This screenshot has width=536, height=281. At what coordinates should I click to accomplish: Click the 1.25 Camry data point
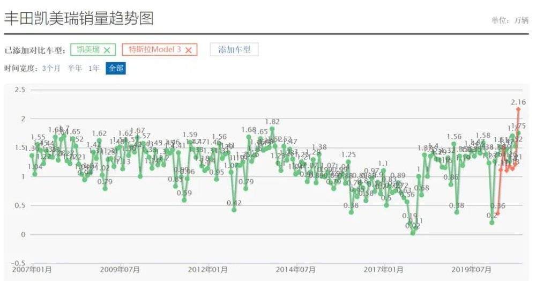pos(348,162)
